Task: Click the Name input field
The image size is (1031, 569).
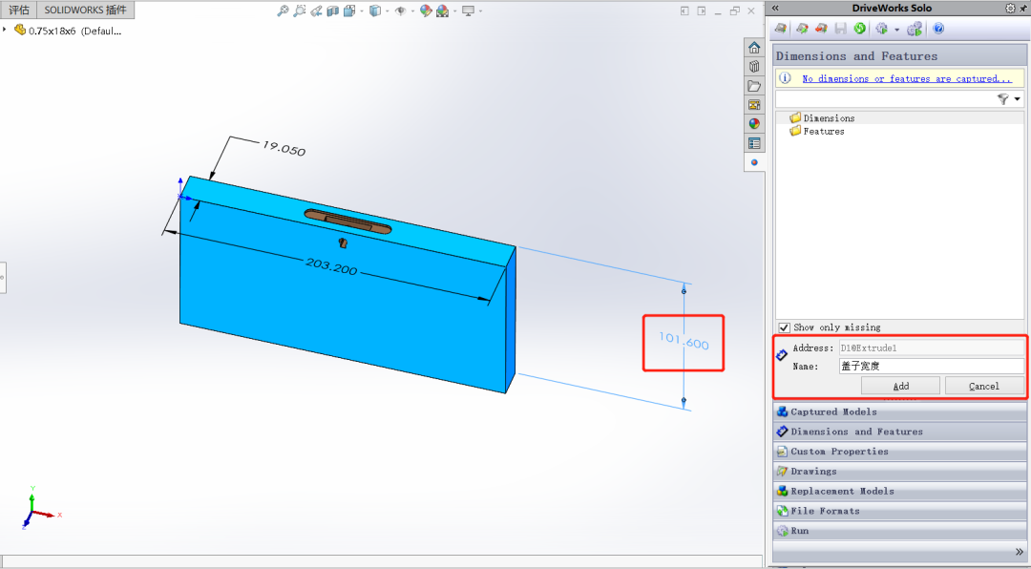Action: [931, 367]
